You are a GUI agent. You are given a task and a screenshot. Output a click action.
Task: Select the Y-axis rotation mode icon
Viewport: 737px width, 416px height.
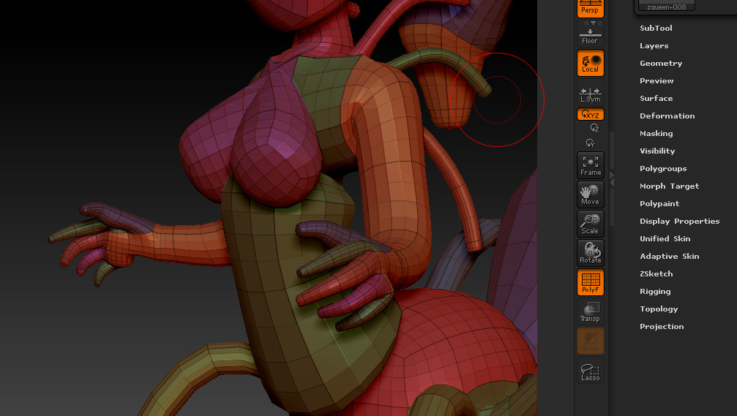(590, 143)
